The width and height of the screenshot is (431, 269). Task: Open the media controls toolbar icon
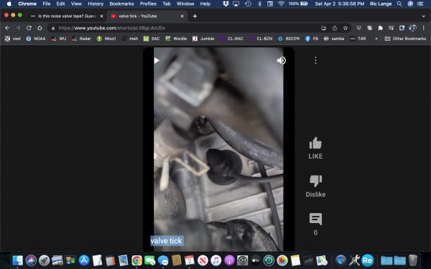(x=391, y=28)
